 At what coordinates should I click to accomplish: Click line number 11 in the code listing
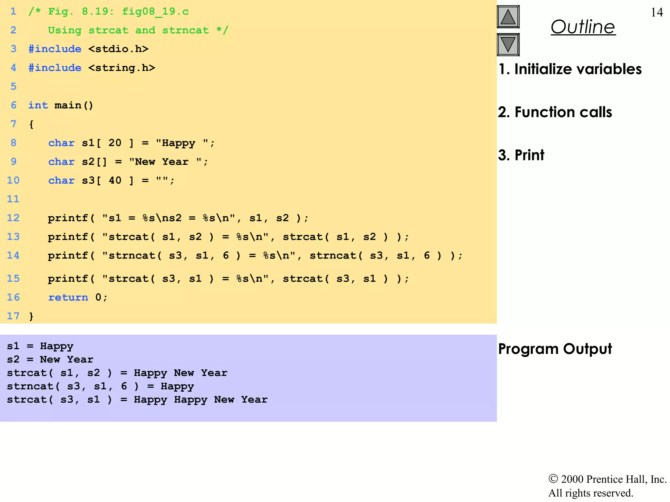(13, 199)
